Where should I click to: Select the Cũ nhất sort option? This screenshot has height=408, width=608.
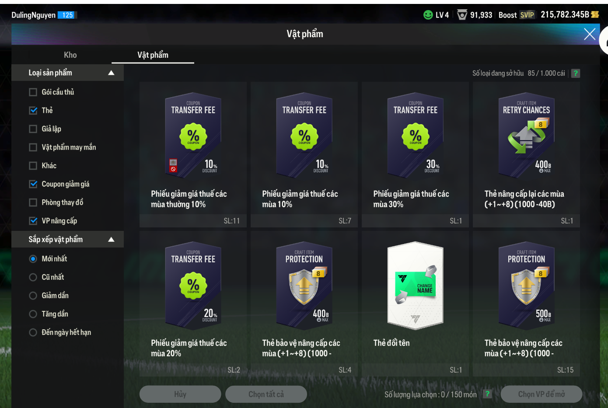tap(33, 277)
